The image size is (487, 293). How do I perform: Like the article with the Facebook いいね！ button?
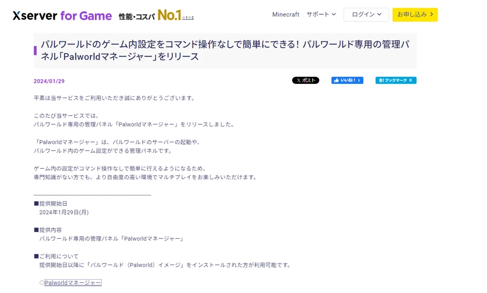(347, 80)
